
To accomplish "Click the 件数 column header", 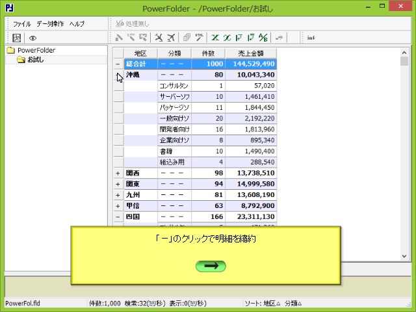I will point(208,53).
